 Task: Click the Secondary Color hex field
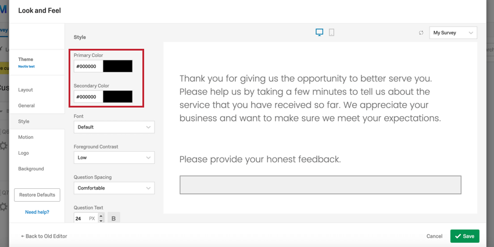(88, 96)
